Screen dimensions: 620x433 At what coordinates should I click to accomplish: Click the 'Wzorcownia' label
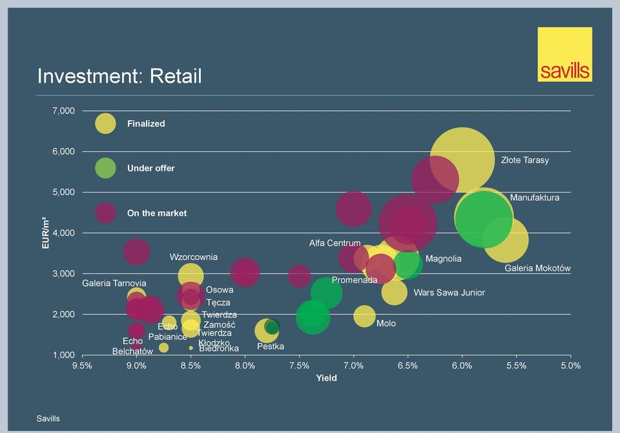(193, 257)
